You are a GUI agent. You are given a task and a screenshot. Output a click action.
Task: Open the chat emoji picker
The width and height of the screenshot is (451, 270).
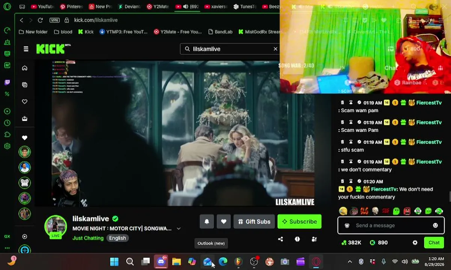pos(435,225)
